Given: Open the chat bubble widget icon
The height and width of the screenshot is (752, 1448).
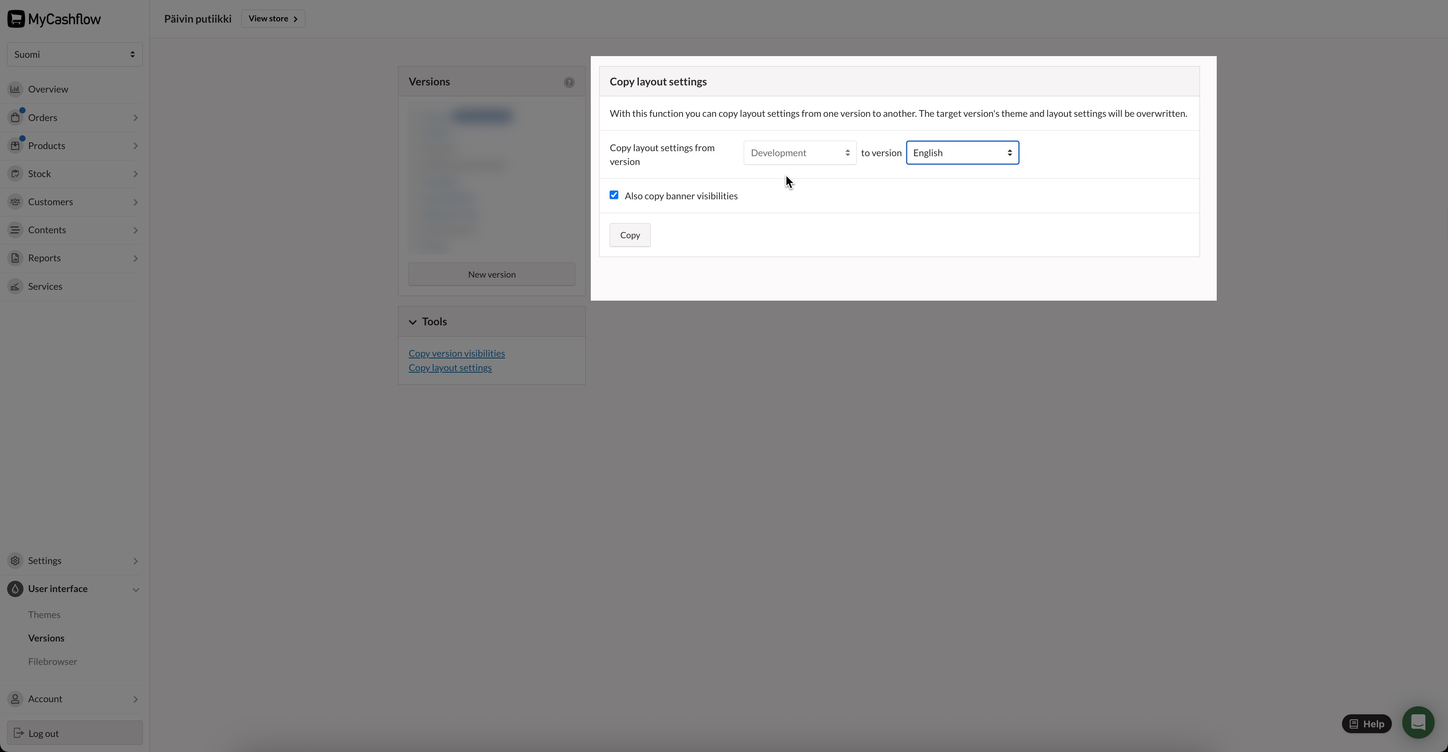Looking at the screenshot, I should coord(1418,722).
